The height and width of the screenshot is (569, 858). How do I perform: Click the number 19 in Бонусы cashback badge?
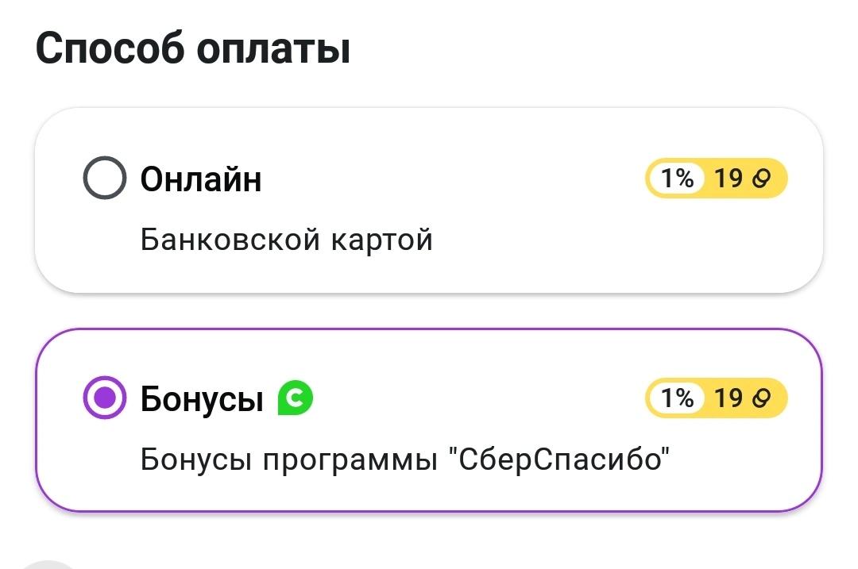pos(729,398)
